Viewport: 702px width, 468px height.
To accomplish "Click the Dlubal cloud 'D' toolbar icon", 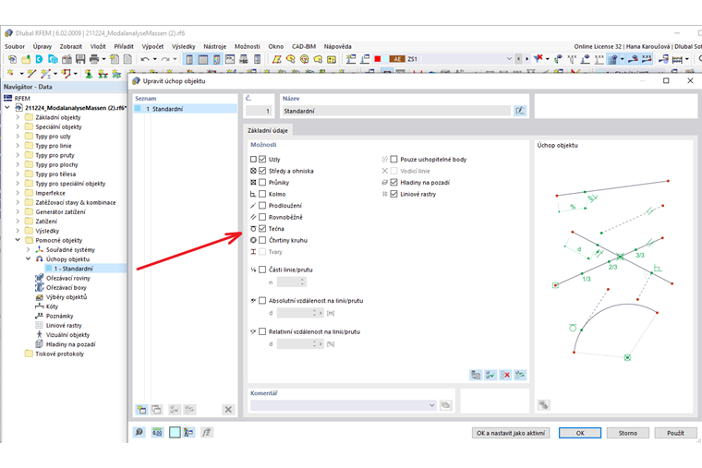I will tap(39, 59).
